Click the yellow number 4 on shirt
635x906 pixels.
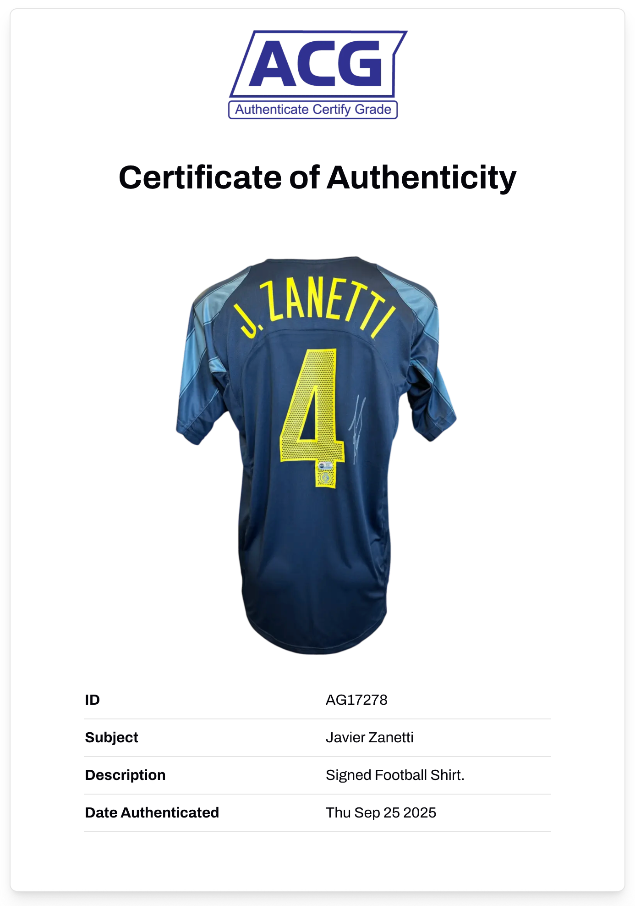coord(313,408)
